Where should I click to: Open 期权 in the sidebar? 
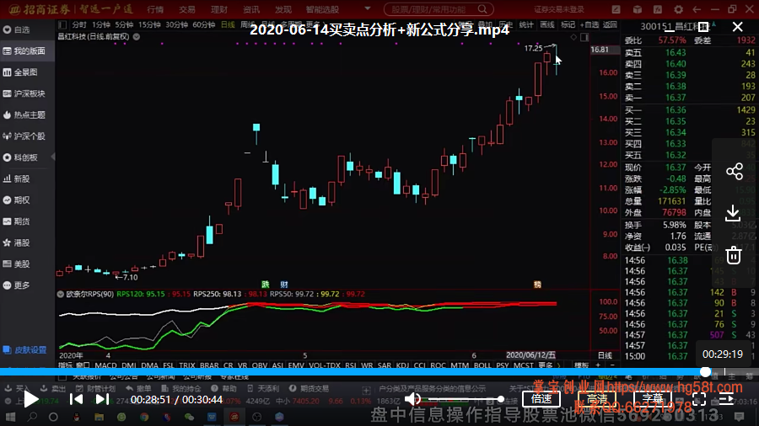tap(17, 200)
